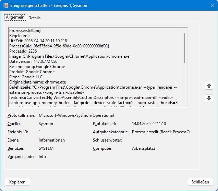Click the Ereignis-ID label

(x=18, y=132)
